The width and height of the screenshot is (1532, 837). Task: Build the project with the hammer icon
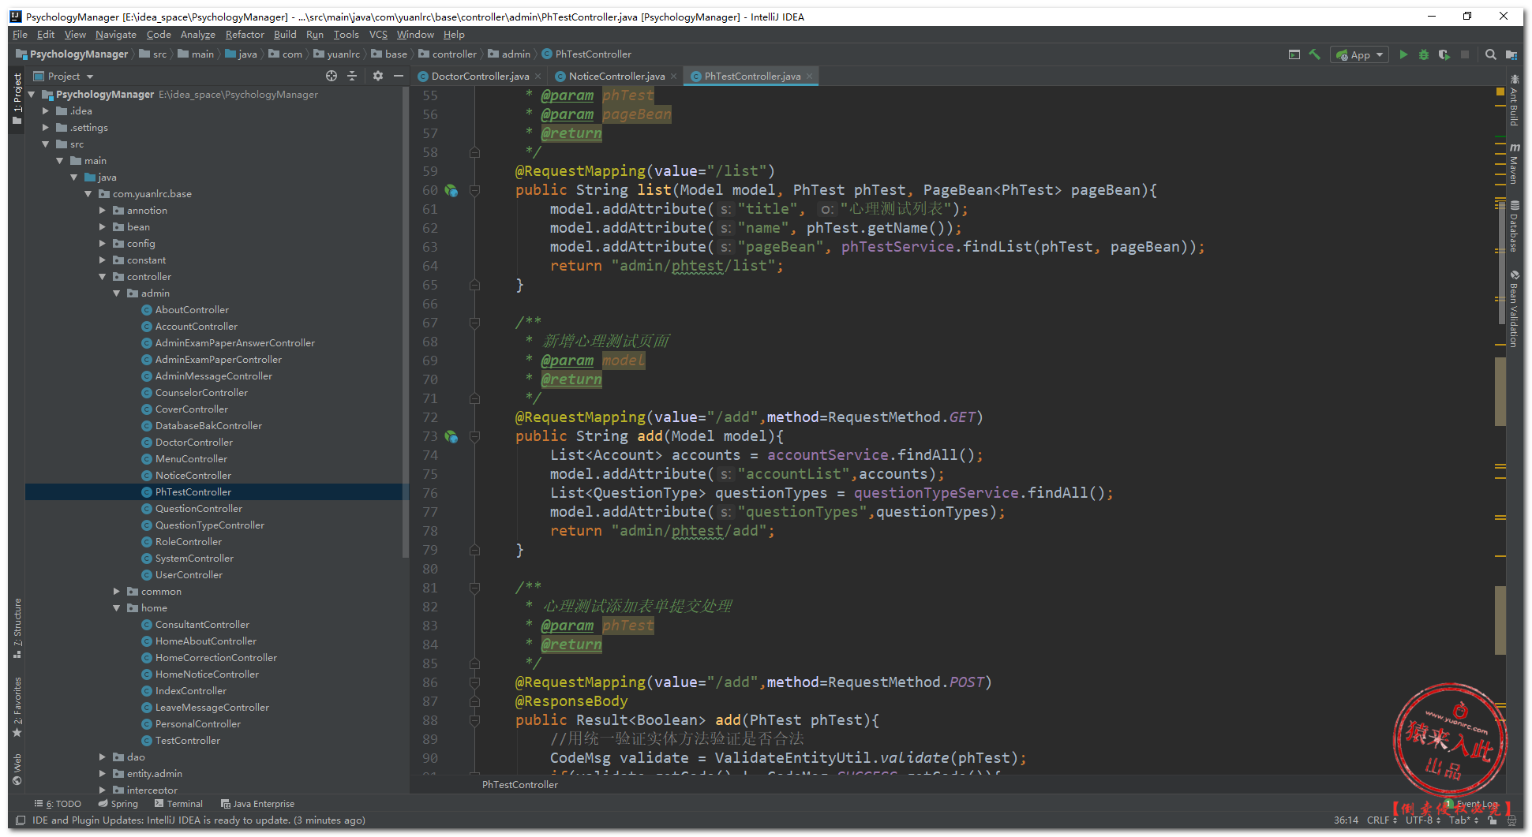point(1314,54)
